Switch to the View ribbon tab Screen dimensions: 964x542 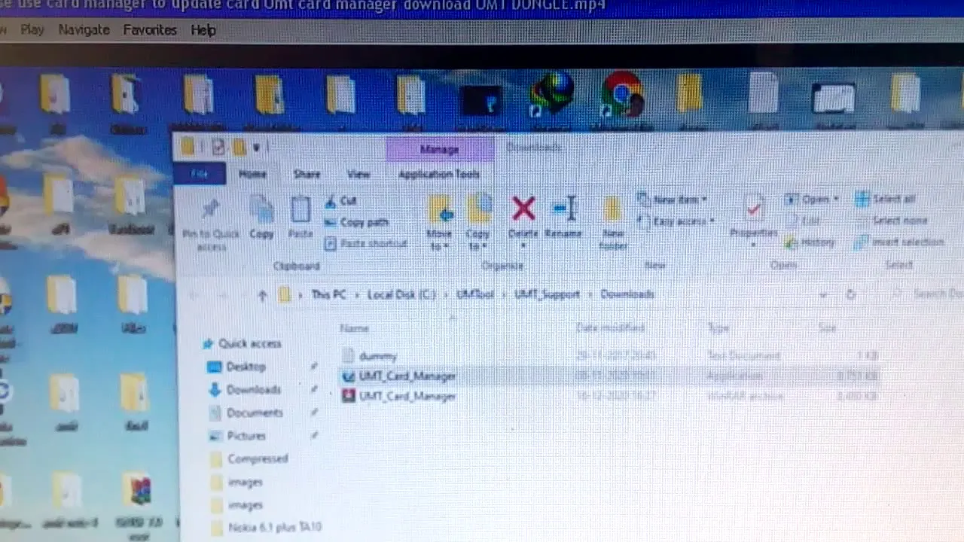[x=358, y=174]
